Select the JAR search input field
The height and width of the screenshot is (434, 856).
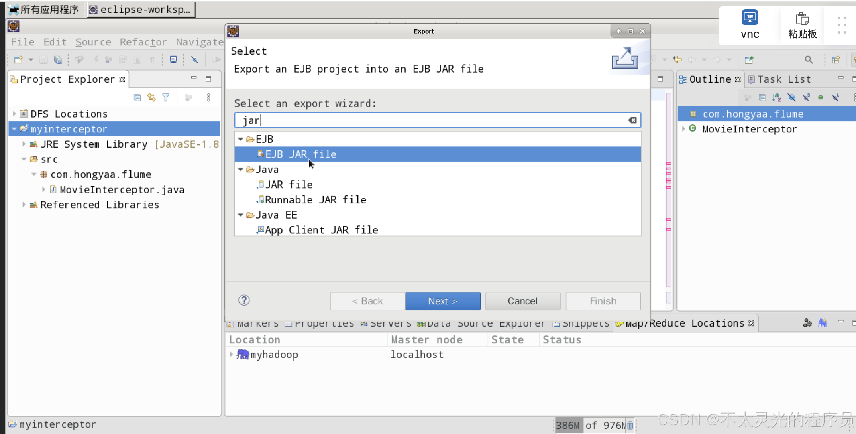click(437, 120)
